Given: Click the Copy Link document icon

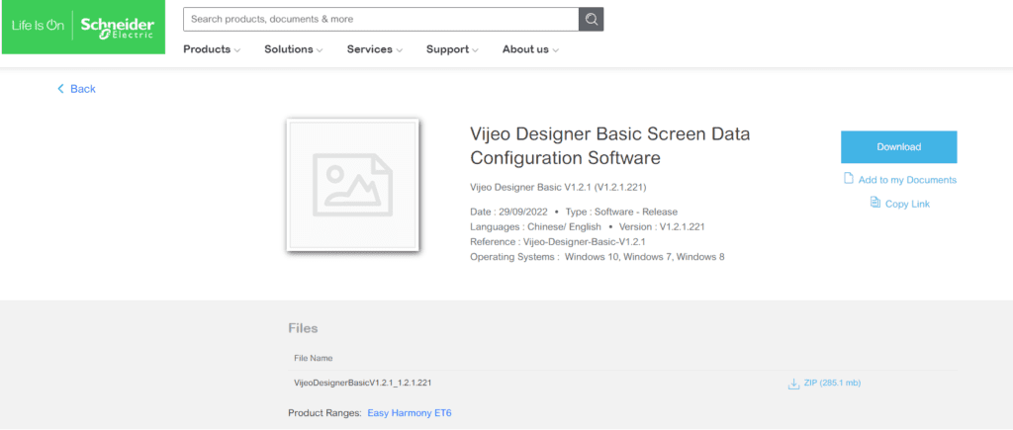Looking at the screenshot, I should coord(875,203).
